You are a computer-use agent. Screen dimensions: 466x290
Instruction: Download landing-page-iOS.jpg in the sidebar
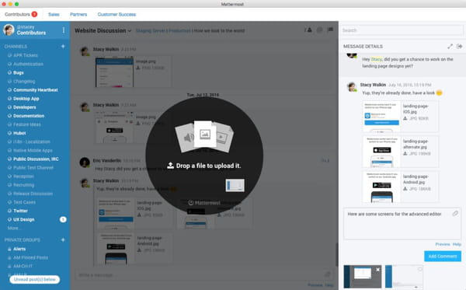[x=405, y=118]
